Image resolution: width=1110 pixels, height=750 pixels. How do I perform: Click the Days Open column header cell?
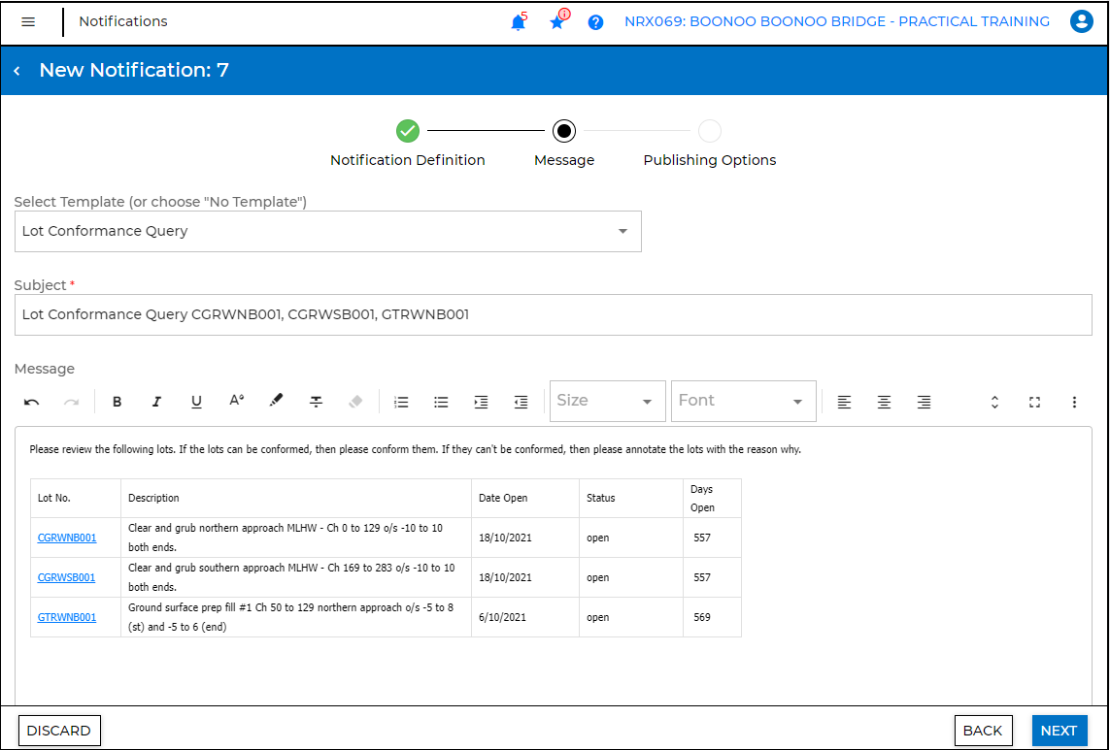pyautogui.click(x=712, y=498)
